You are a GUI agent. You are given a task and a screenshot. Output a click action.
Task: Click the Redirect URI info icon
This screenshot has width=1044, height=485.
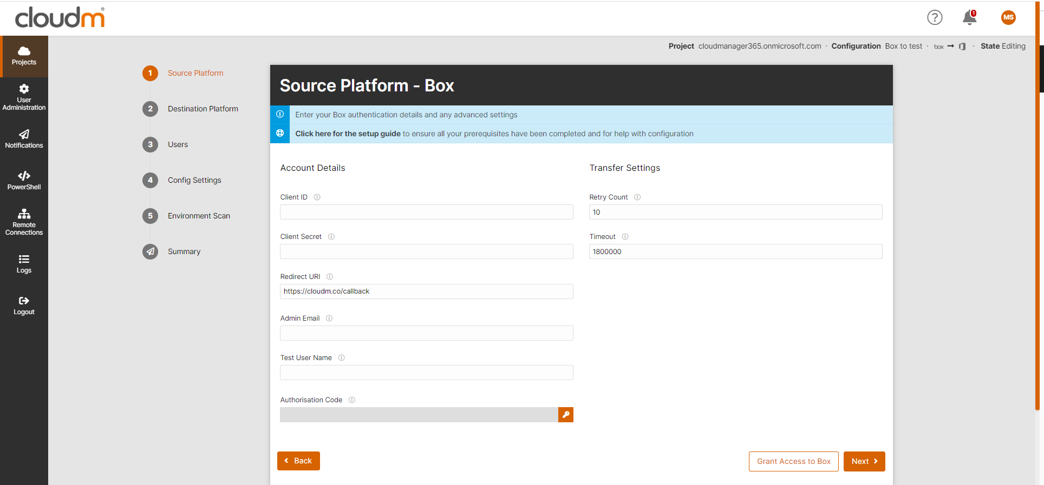(x=330, y=277)
